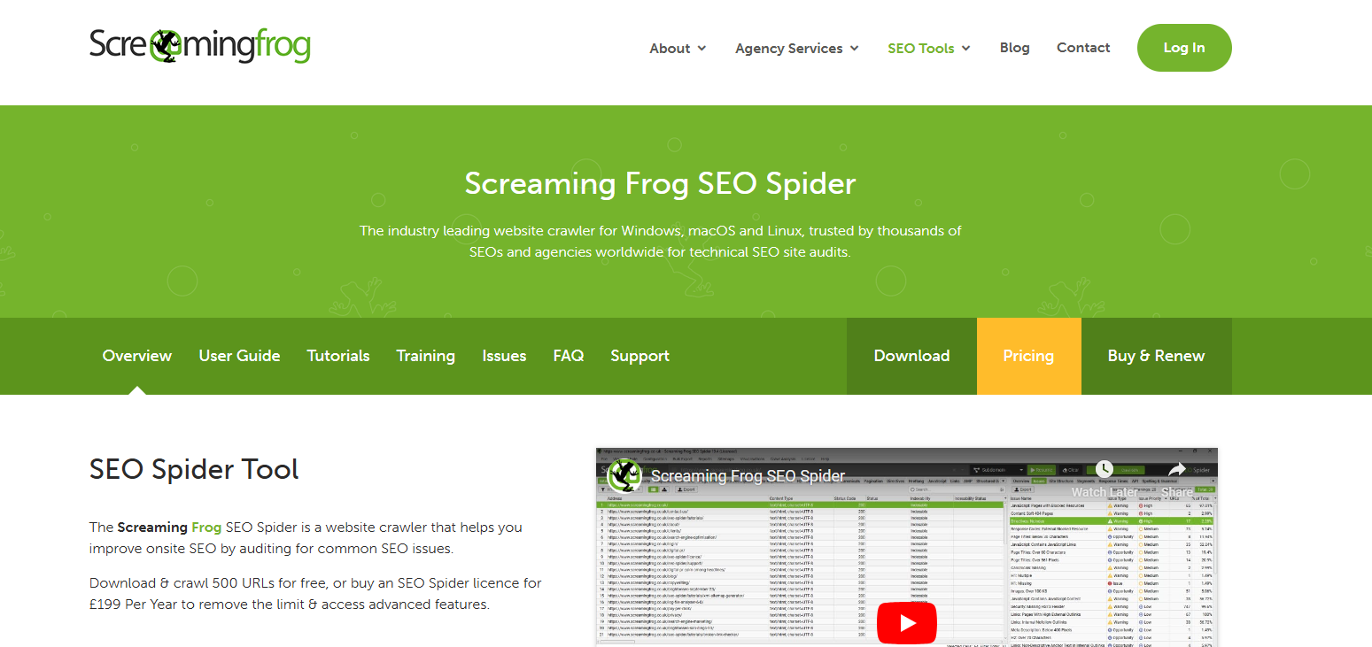Open the Blog page
This screenshot has width=1372, height=647.
[x=1014, y=48]
